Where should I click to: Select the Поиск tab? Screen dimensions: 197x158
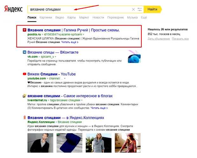32,18
